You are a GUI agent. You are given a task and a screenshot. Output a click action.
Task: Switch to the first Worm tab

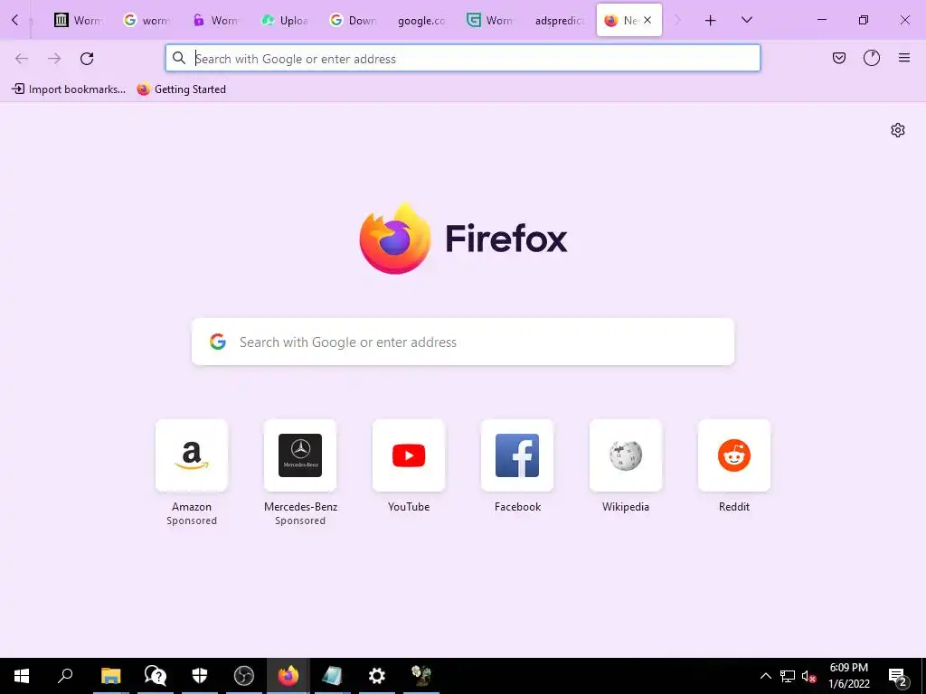click(x=78, y=20)
